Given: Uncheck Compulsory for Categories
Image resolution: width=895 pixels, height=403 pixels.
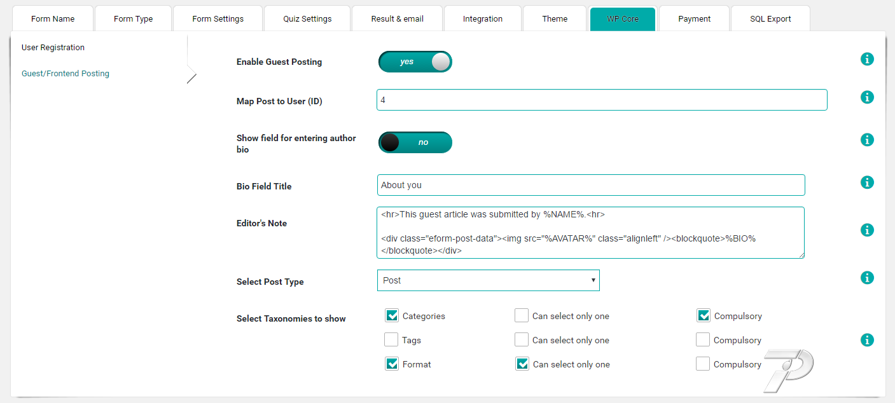Looking at the screenshot, I should pos(703,316).
